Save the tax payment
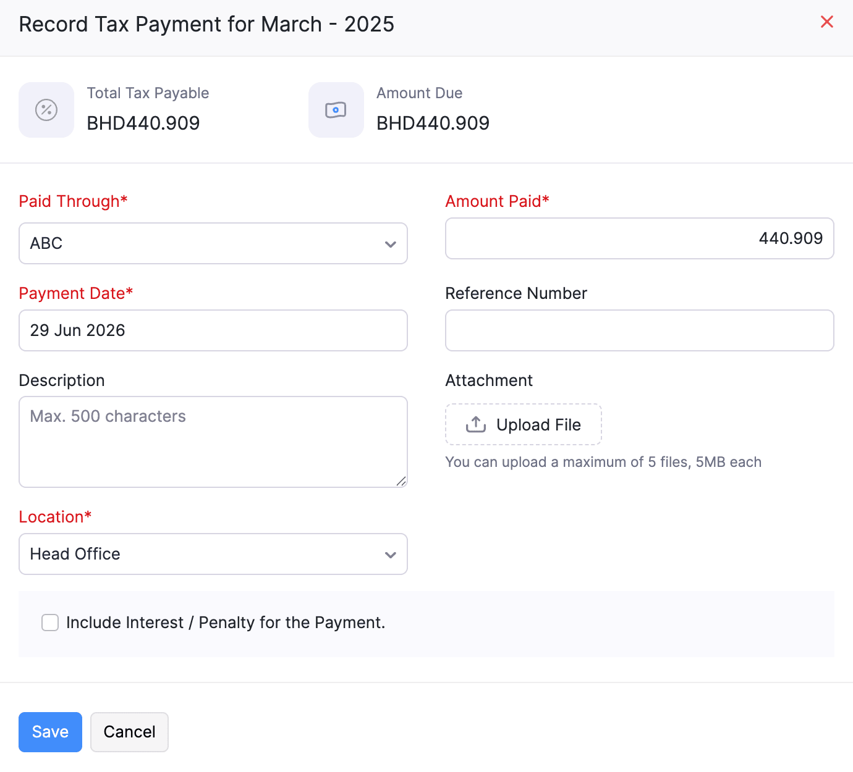853x772 pixels. pyautogui.click(x=50, y=732)
